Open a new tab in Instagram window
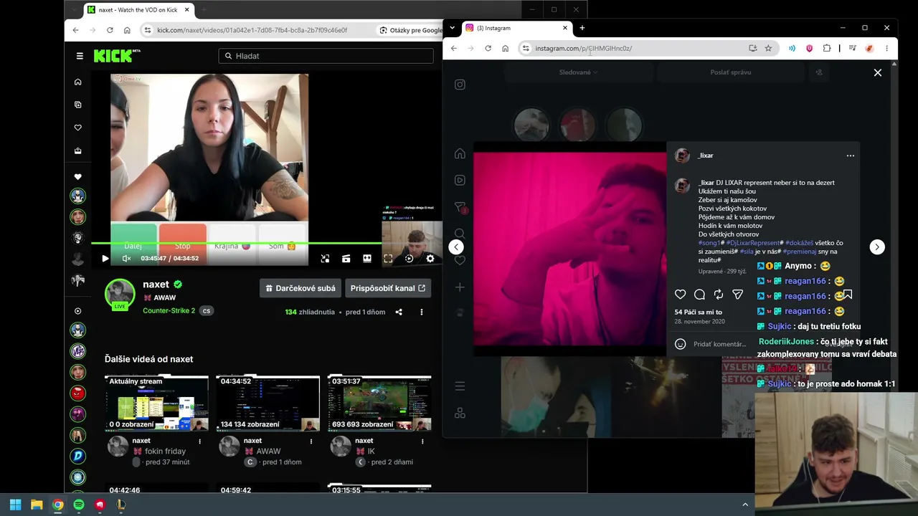This screenshot has width=918, height=516. [x=582, y=28]
